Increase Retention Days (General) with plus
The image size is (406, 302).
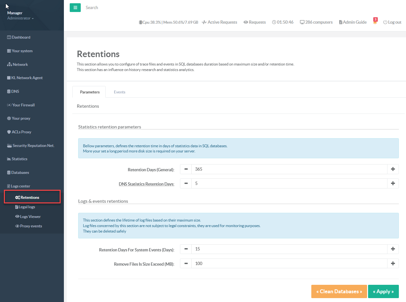pyautogui.click(x=393, y=169)
